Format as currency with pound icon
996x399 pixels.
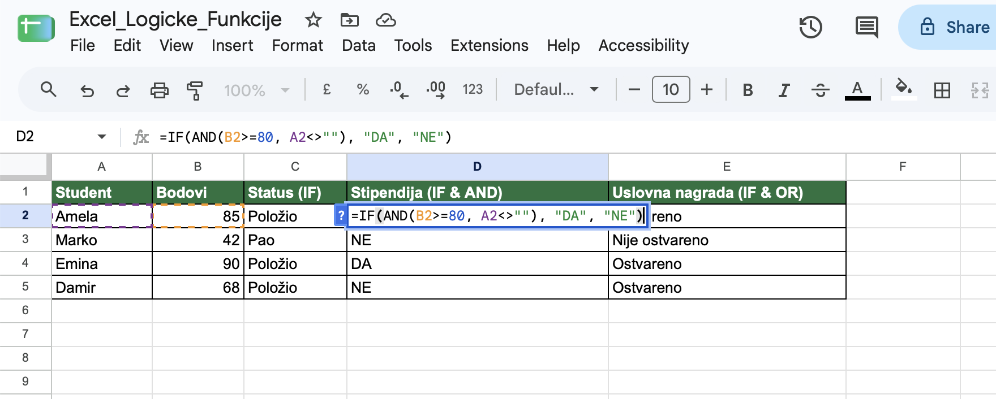[327, 89]
